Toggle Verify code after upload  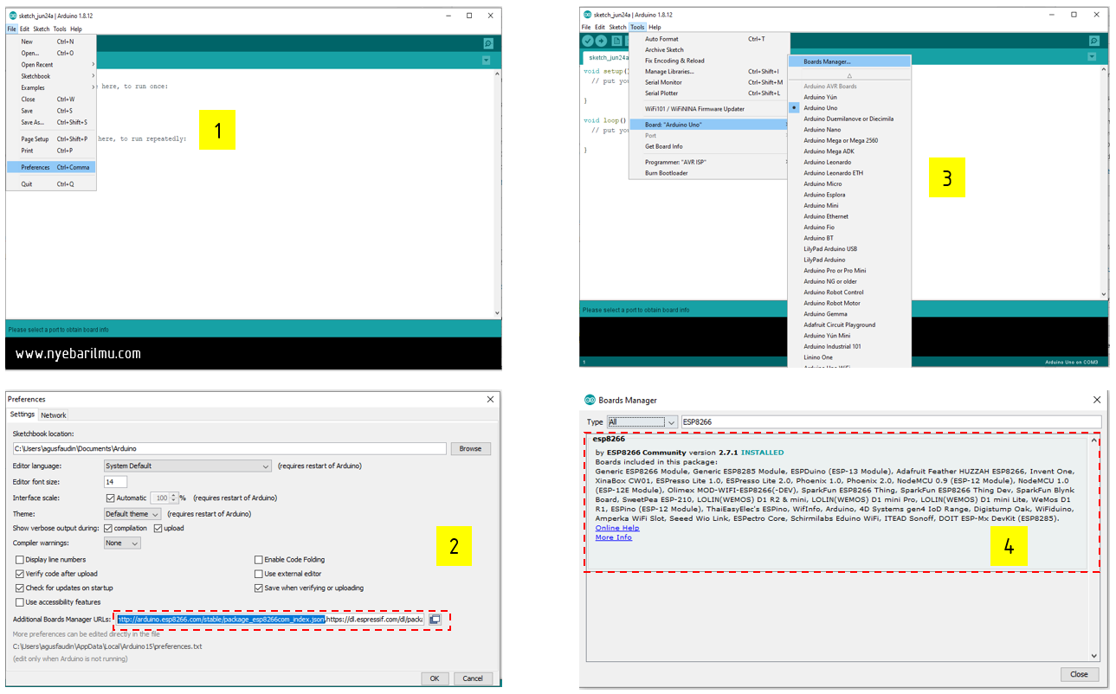[20, 574]
